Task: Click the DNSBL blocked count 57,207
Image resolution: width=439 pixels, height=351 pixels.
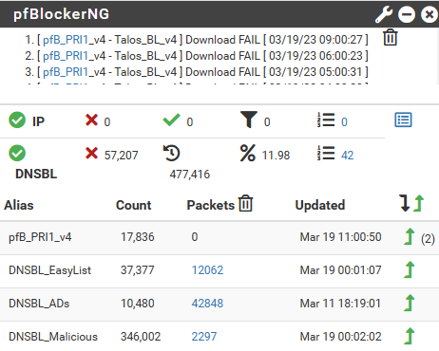Action: pos(122,156)
